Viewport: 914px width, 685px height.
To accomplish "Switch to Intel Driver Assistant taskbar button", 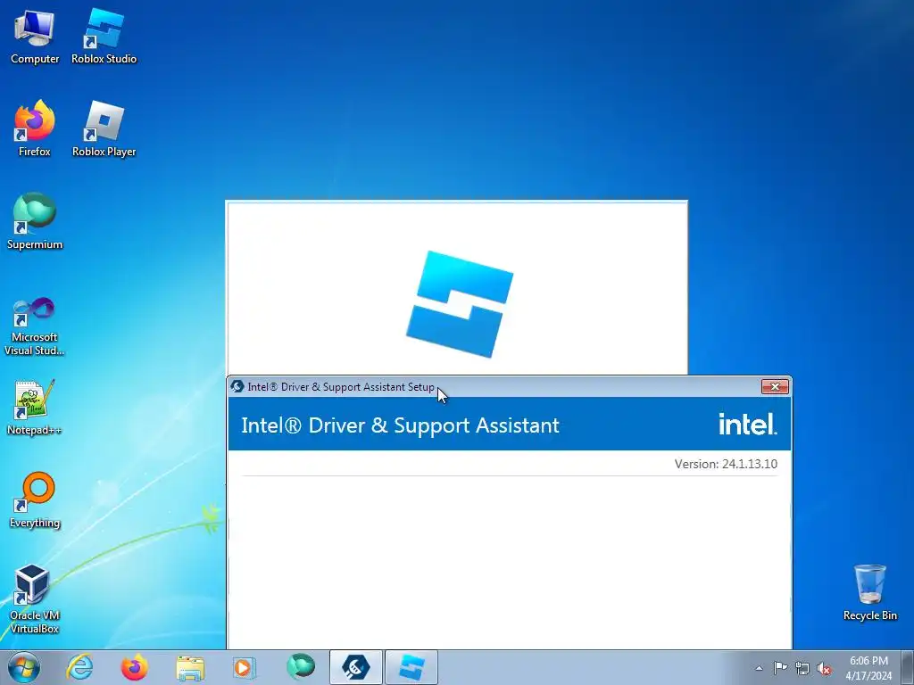I will coord(356,667).
